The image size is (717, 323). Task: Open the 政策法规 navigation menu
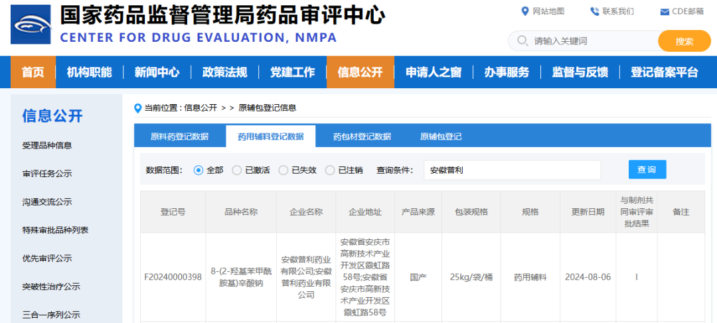[x=224, y=72]
